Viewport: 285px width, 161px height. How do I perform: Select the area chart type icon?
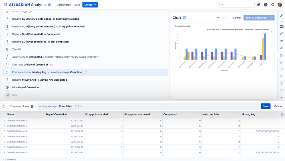tap(282, 34)
